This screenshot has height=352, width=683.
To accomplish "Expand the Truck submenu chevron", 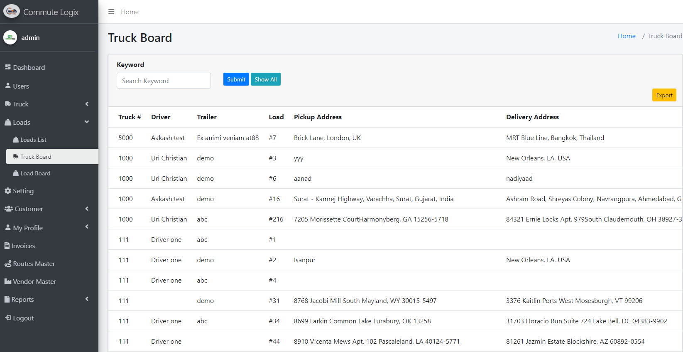I will click(x=87, y=104).
